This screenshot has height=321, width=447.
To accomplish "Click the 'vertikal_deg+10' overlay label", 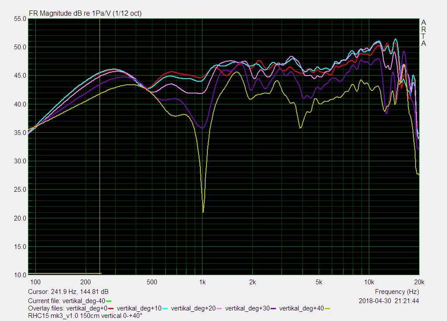I will click(x=139, y=308).
